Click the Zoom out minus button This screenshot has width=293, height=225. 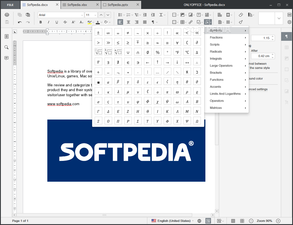tap(251, 221)
